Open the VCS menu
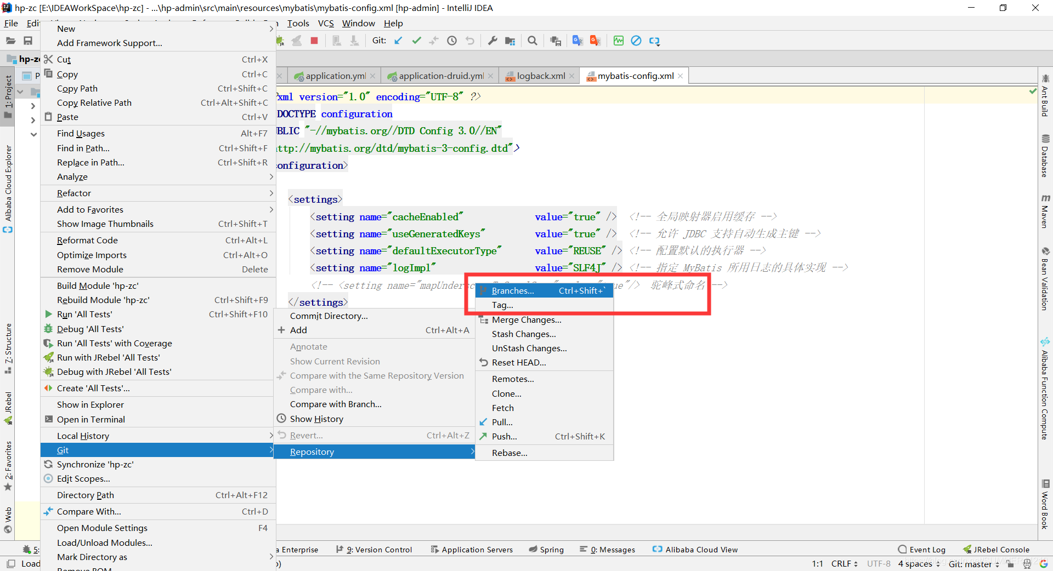 pos(326,23)
